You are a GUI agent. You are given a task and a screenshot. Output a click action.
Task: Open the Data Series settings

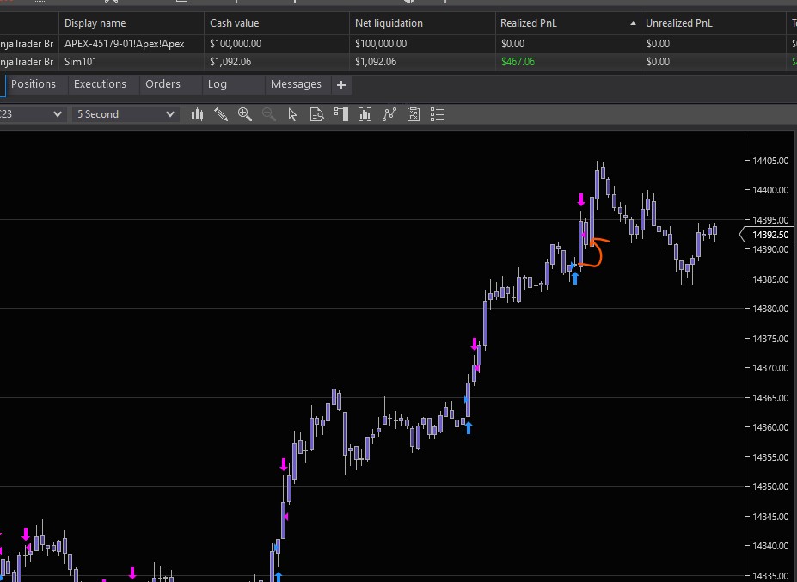click(365, 114)
